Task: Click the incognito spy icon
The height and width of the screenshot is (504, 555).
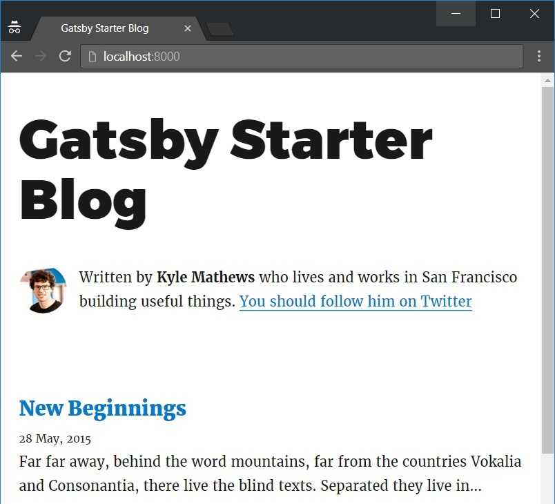Action: (14, 27)
